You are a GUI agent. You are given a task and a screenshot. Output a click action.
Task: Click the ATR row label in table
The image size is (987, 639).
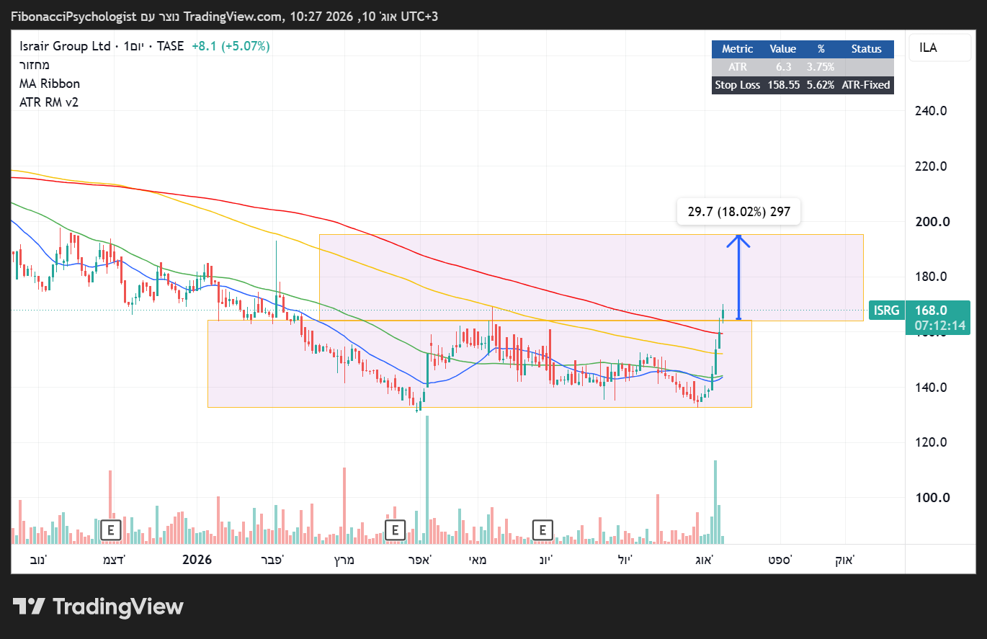click(x=738, y=67)
